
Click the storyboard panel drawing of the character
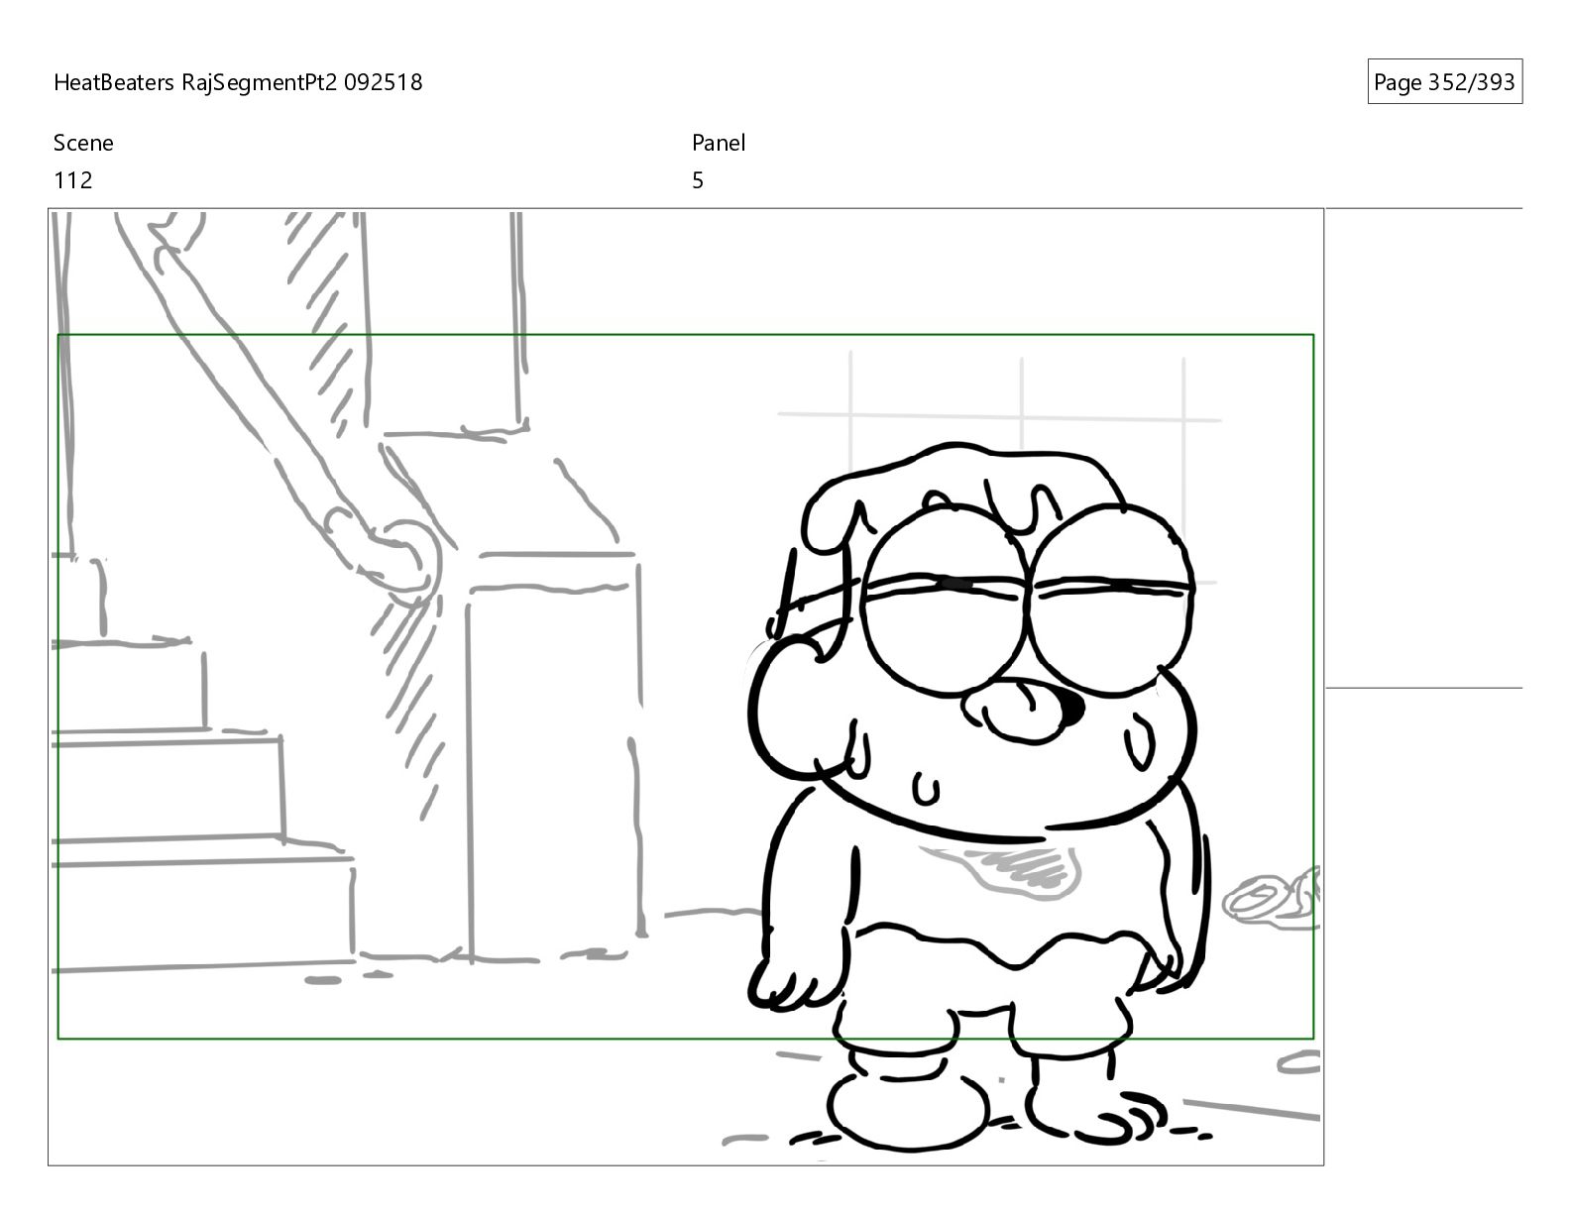tap(686, 687)
